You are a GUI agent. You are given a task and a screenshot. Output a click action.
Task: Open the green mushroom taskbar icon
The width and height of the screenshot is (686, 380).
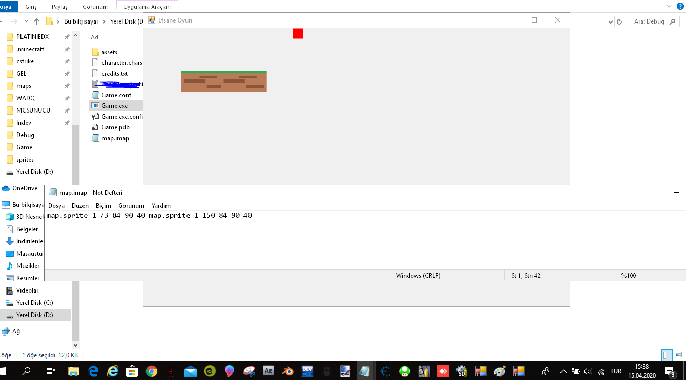405,371
